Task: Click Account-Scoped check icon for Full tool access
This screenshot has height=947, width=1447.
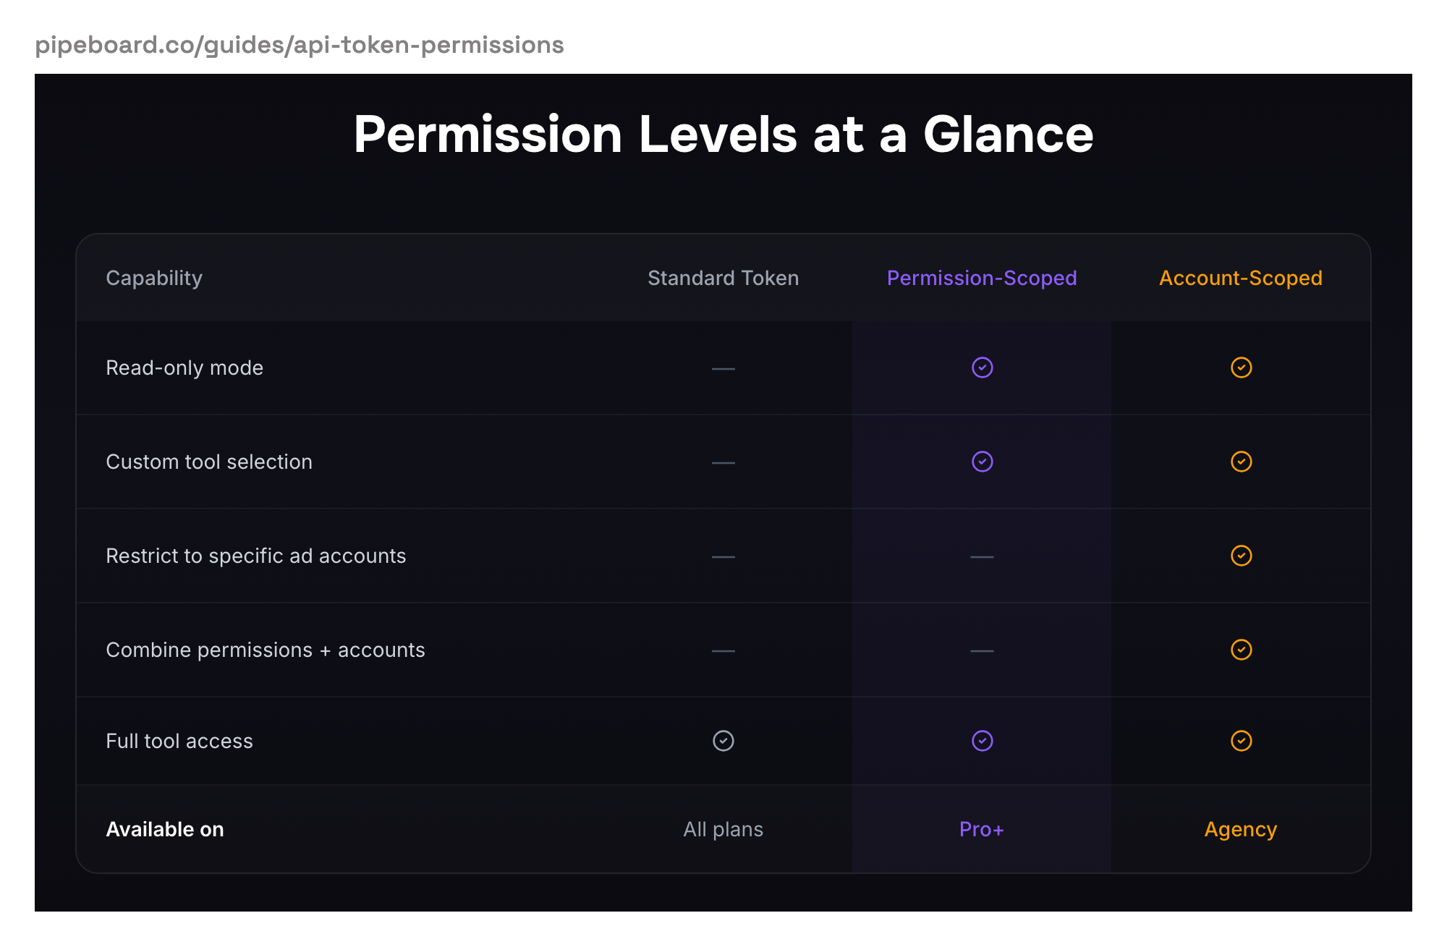Action: pyautogui.click(x=1241, y=741)
